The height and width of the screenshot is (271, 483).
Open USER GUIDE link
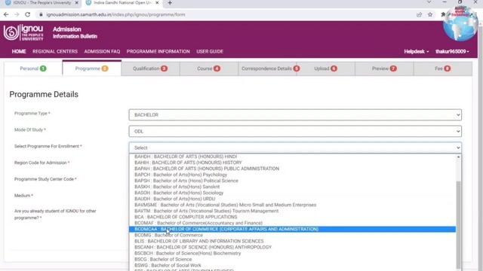[x=210, y=51]
